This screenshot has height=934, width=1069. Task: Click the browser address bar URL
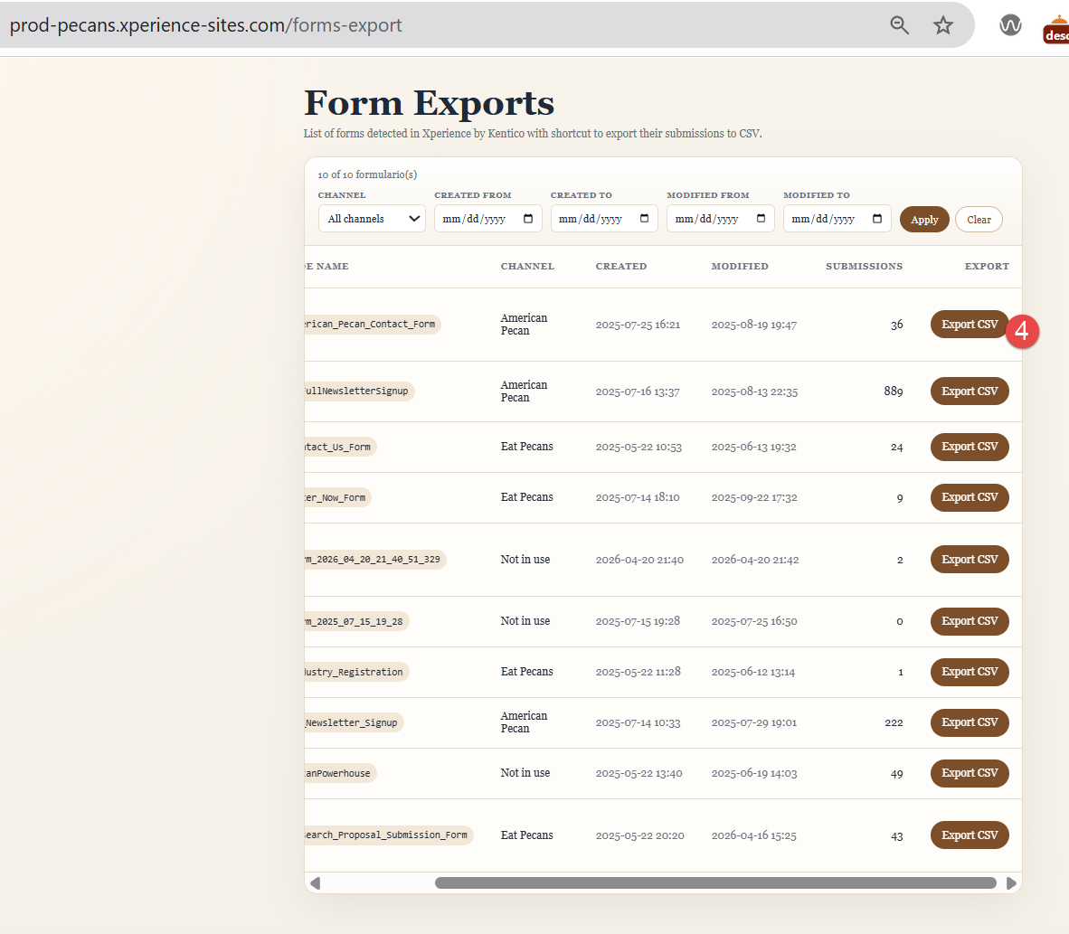pos(206,25)
